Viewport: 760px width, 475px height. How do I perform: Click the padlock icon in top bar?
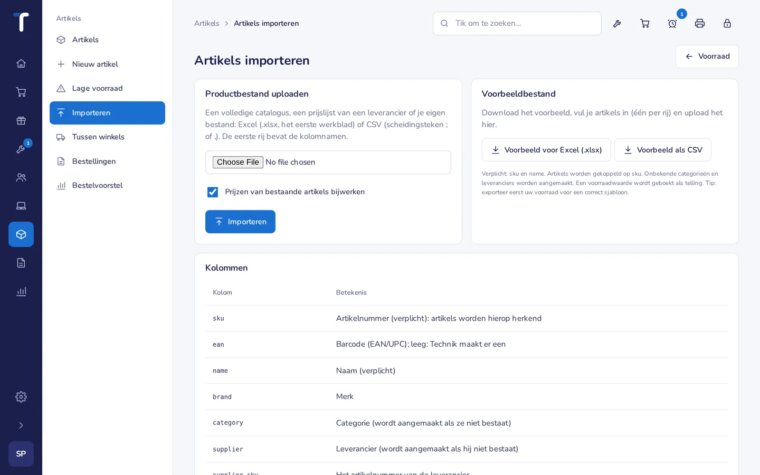[x=727, y=23]
